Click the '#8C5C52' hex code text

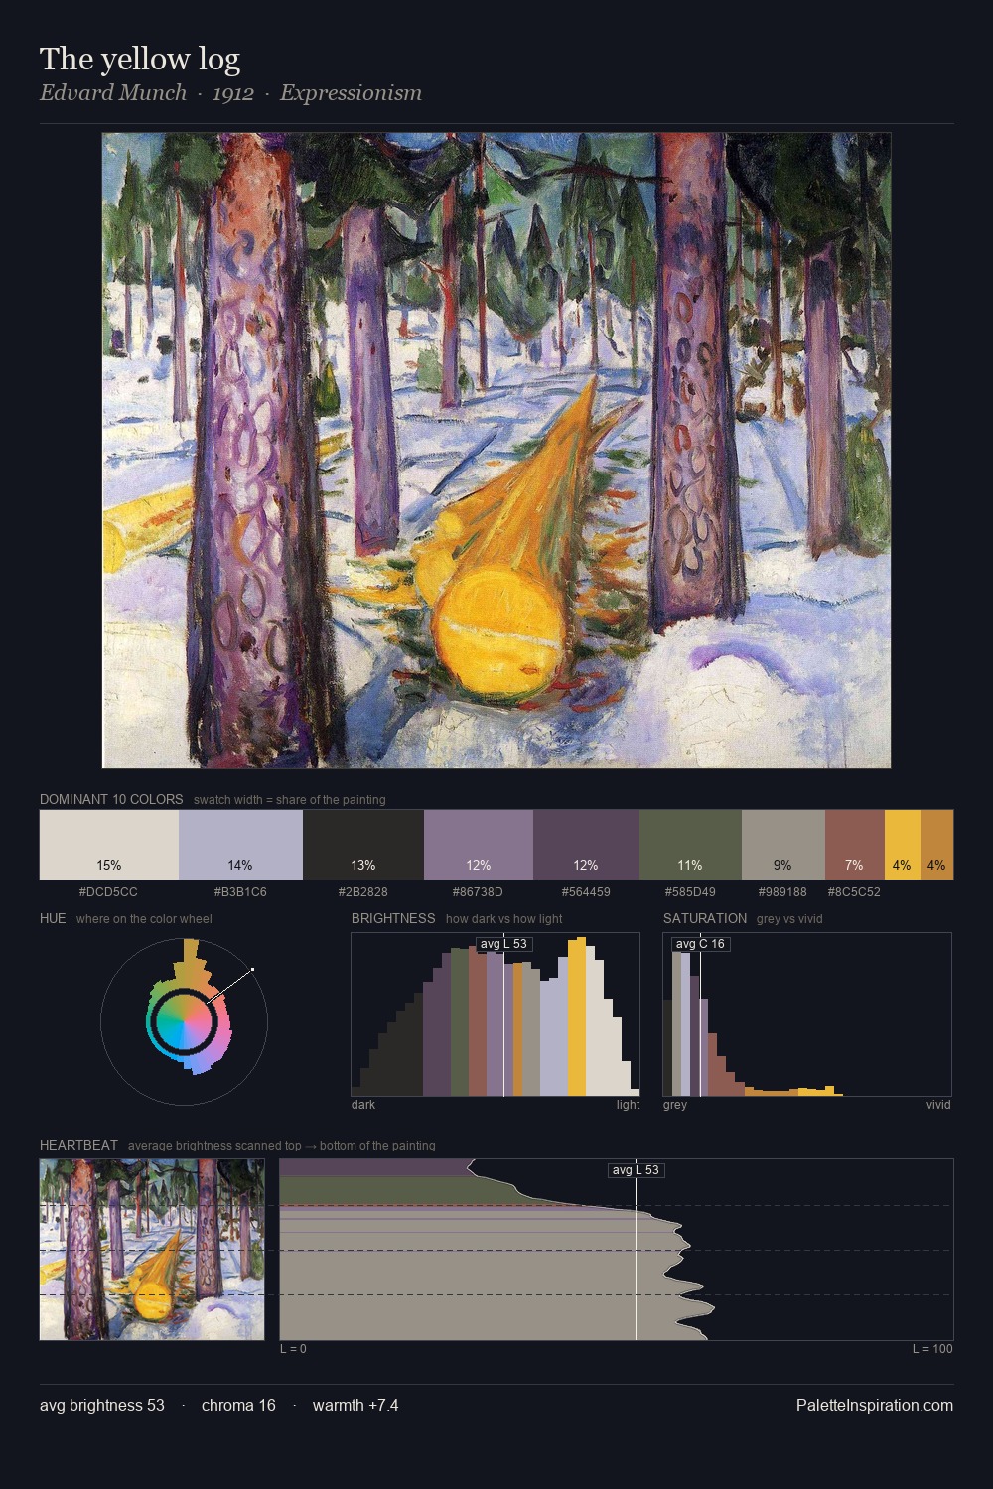point(854,891)
